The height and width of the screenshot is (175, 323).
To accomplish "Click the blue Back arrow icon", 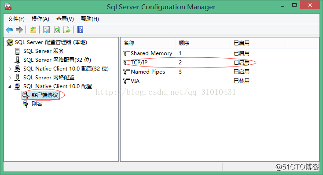I will click(x=9, y=30).
